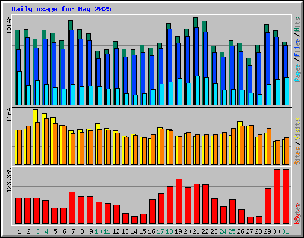Select day label 20 on the axis

[187, 231]
